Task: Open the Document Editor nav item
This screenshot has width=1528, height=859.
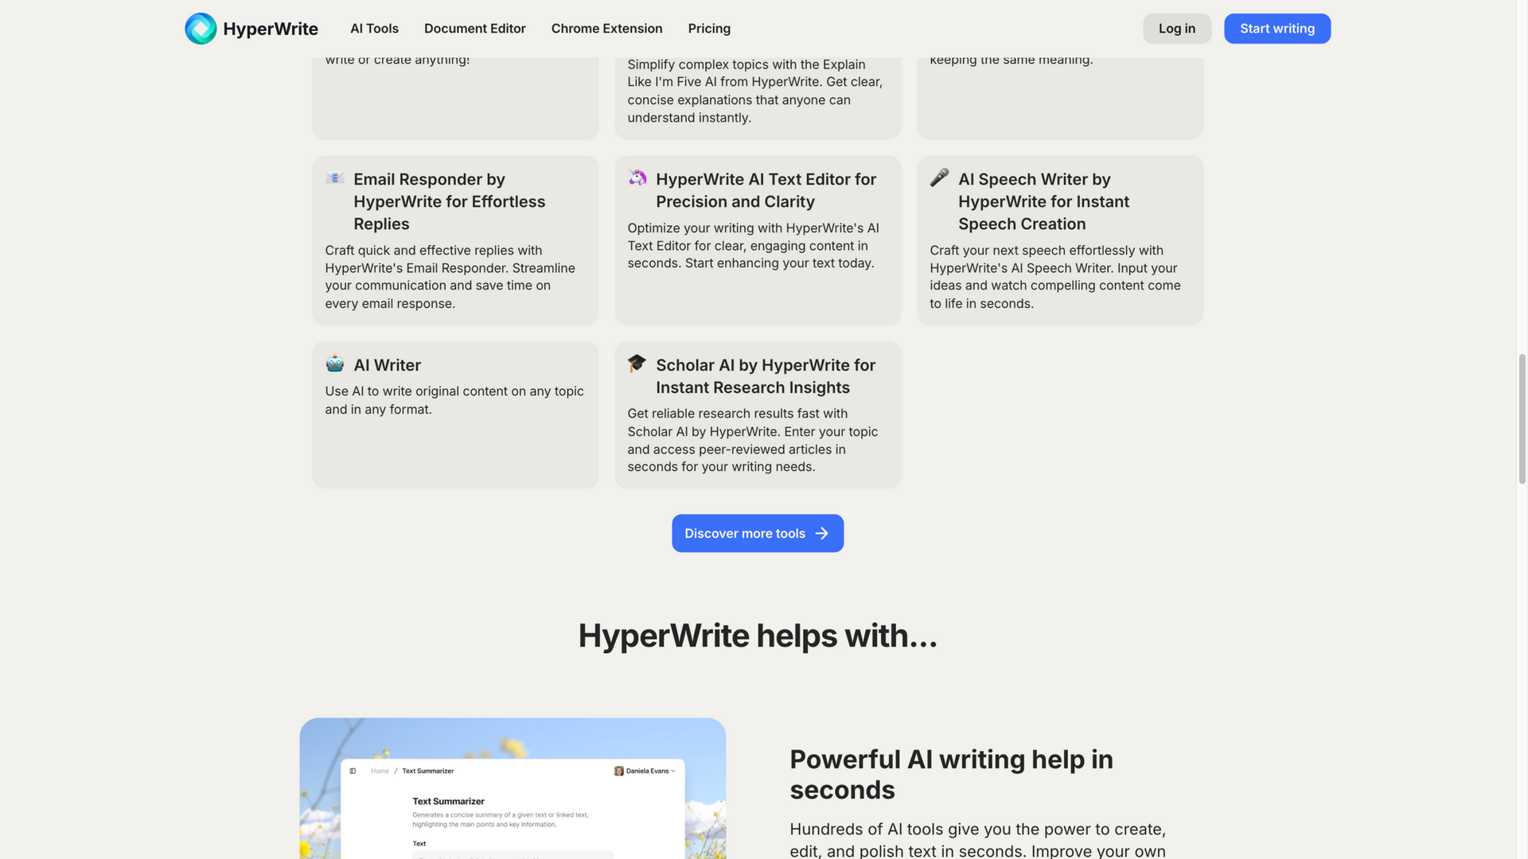Action: [x=474, y=29]
